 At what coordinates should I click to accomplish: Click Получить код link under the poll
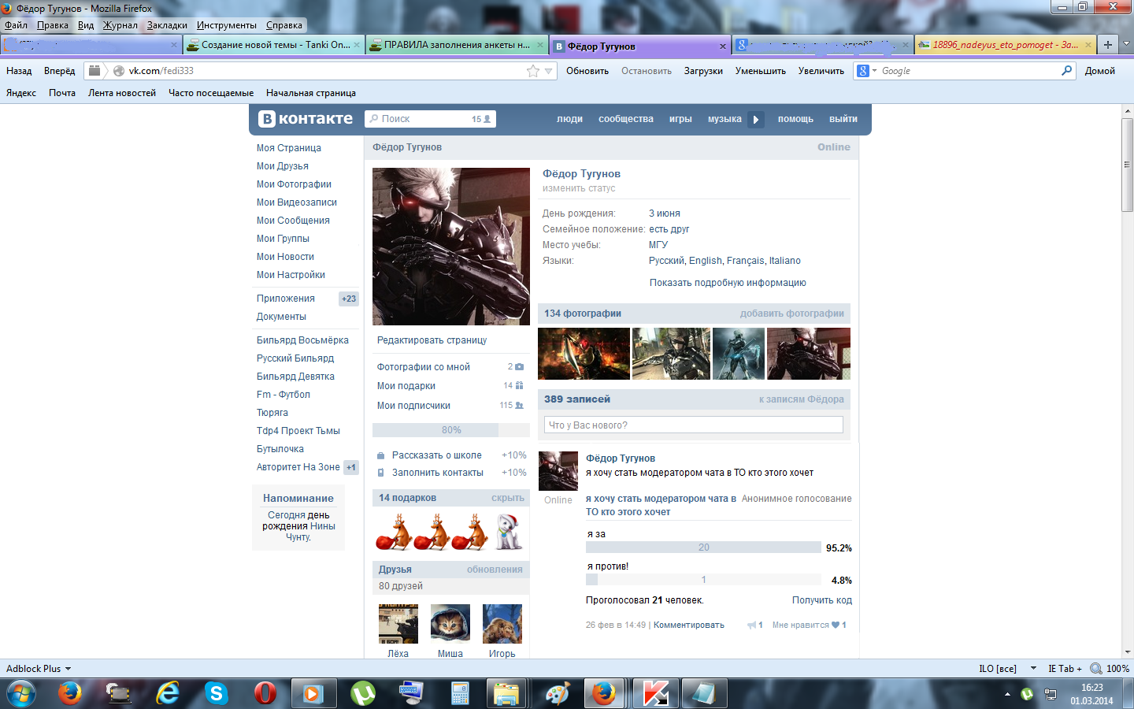click(822, 600)
